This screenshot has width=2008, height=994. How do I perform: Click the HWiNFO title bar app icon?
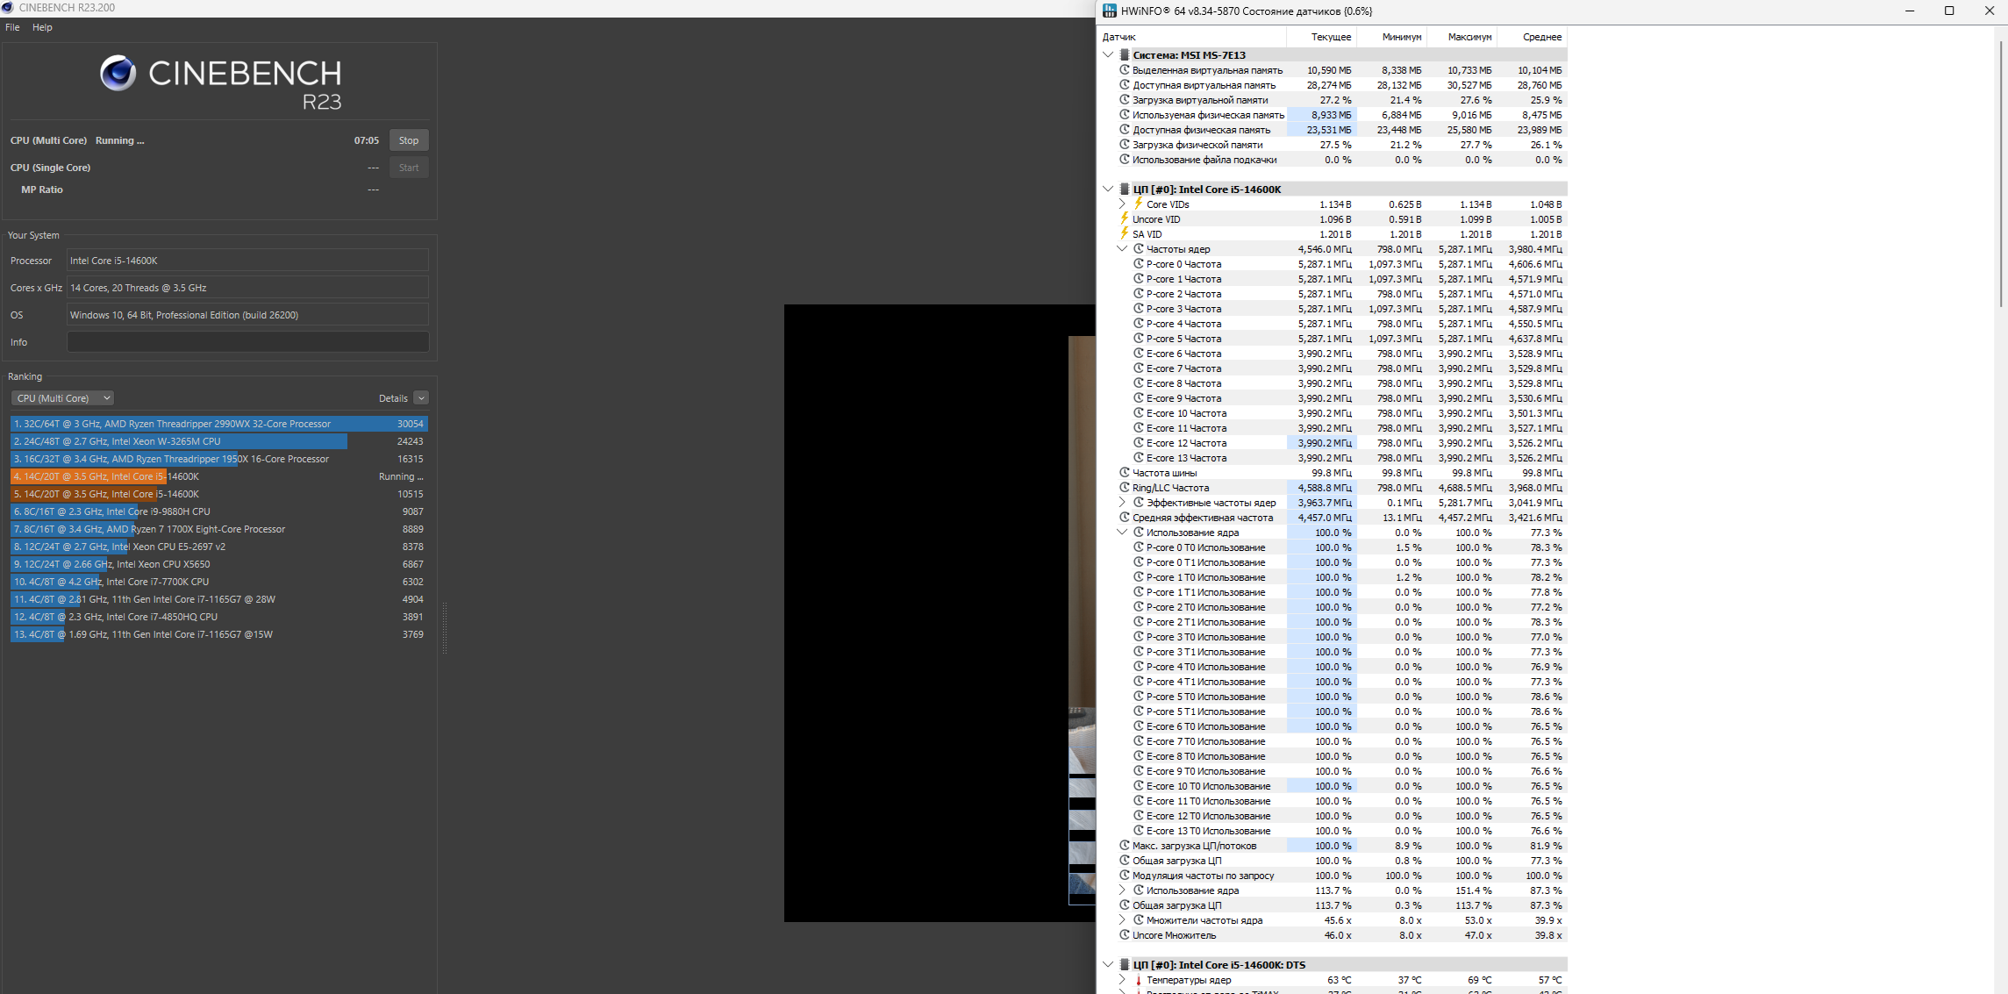pyautogui.click(x=1110, y=11)
